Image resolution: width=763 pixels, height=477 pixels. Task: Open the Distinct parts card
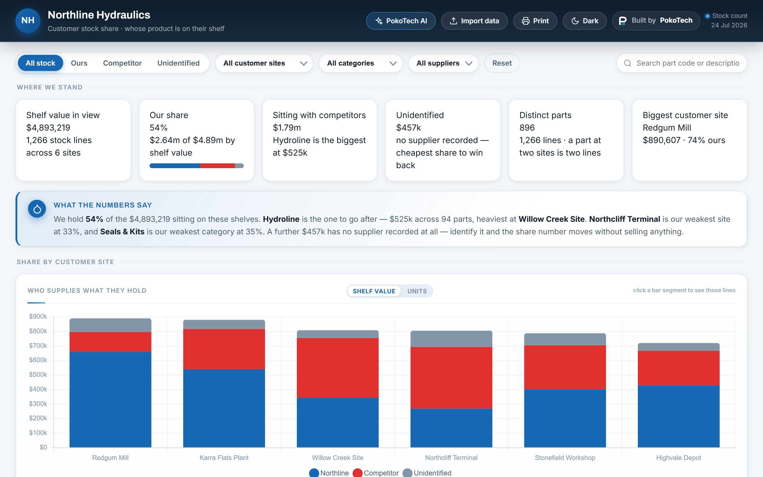566,140
